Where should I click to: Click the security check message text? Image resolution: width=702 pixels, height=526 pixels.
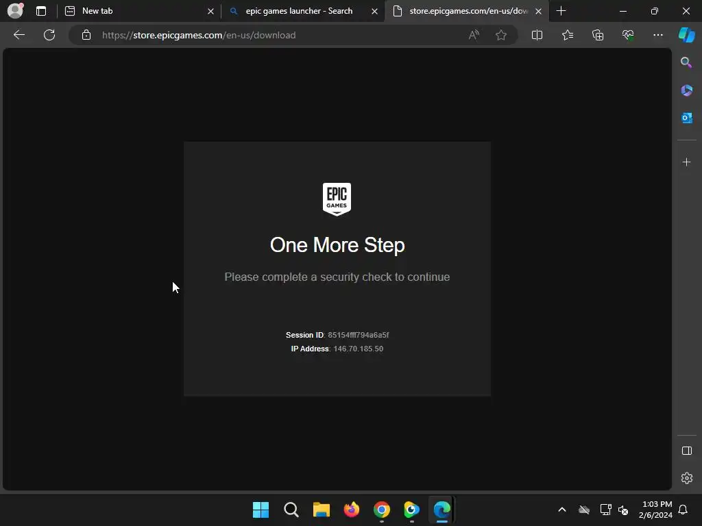[337, 277]
